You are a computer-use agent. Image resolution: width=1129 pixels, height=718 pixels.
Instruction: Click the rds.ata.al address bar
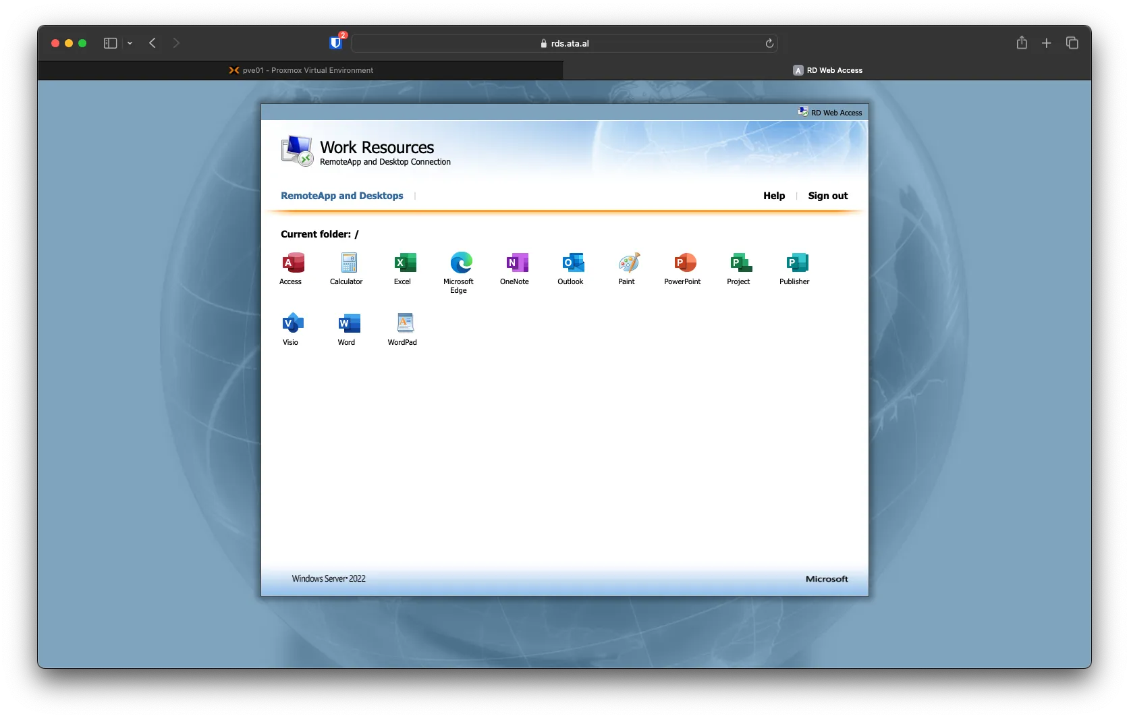pyautogui.click(x=565, y=43)
